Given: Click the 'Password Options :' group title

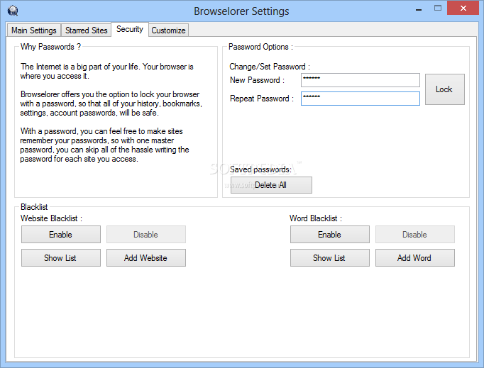Looking at the screenshot, I should 260,47.
